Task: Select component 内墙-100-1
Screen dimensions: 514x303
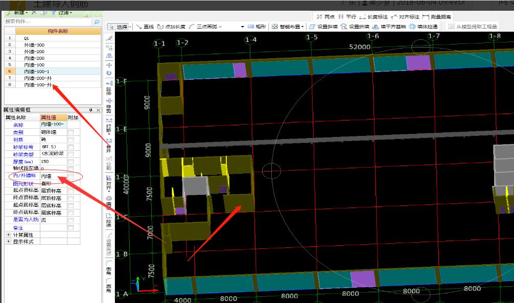Action: (58, 71)
